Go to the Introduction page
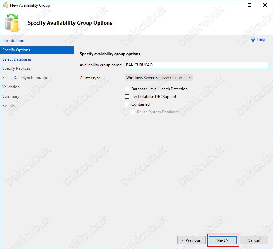The image size is (273, 249). coord(13,41)
